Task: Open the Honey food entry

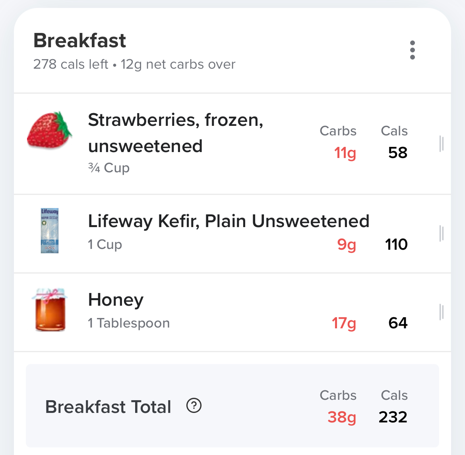Action: [116, 300]
